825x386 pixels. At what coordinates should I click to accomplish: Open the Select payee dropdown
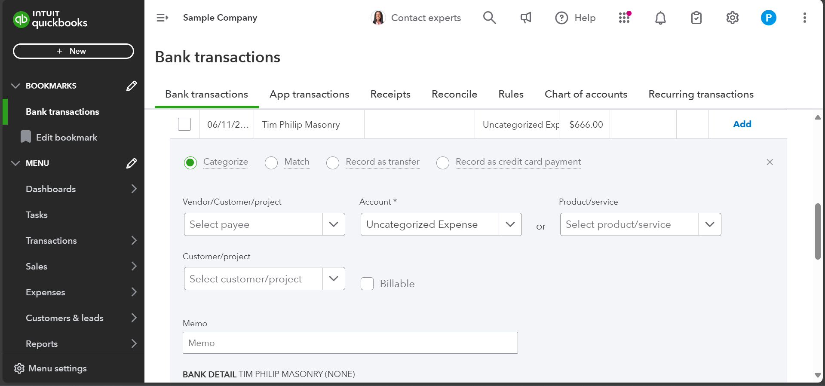[333, 224]
